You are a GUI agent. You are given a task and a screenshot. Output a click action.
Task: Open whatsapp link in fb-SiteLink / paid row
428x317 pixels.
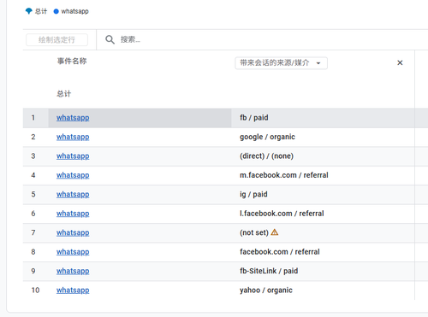point(73,271)
